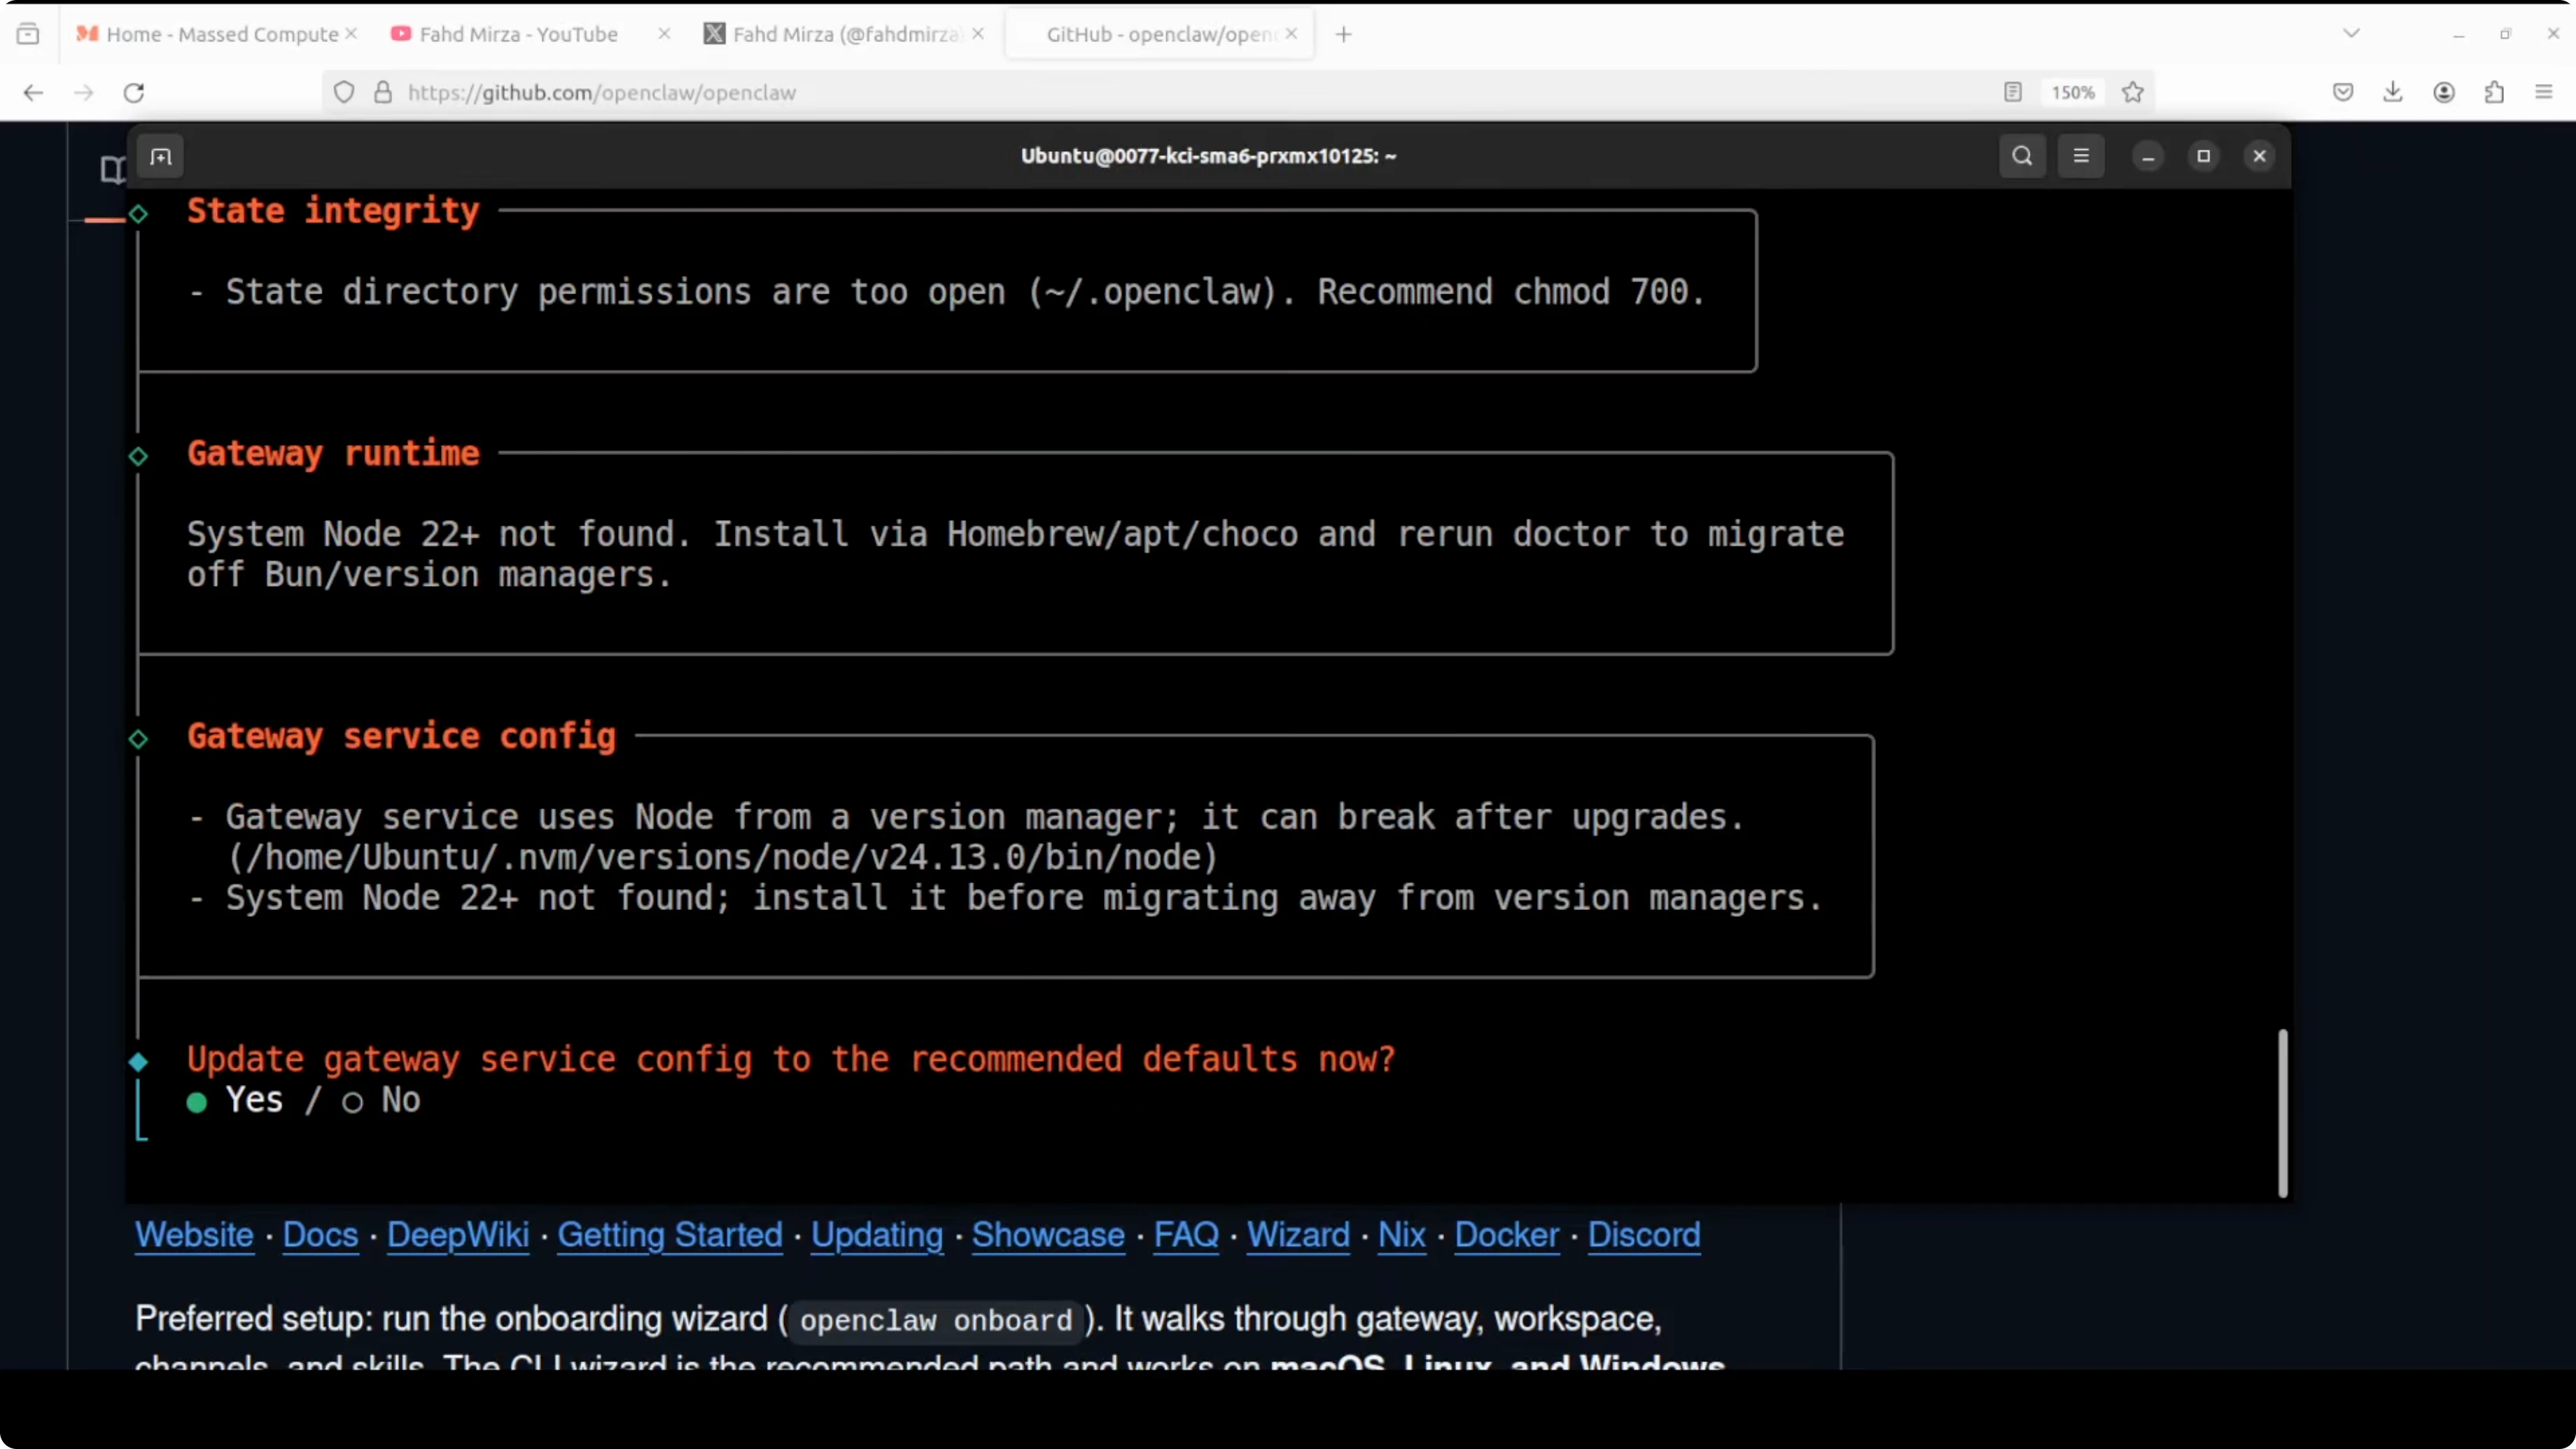This screenshot has height=1449, width=2576.
Task: Open the list-all-tabs dropdown
Action: coord(2351,32)
